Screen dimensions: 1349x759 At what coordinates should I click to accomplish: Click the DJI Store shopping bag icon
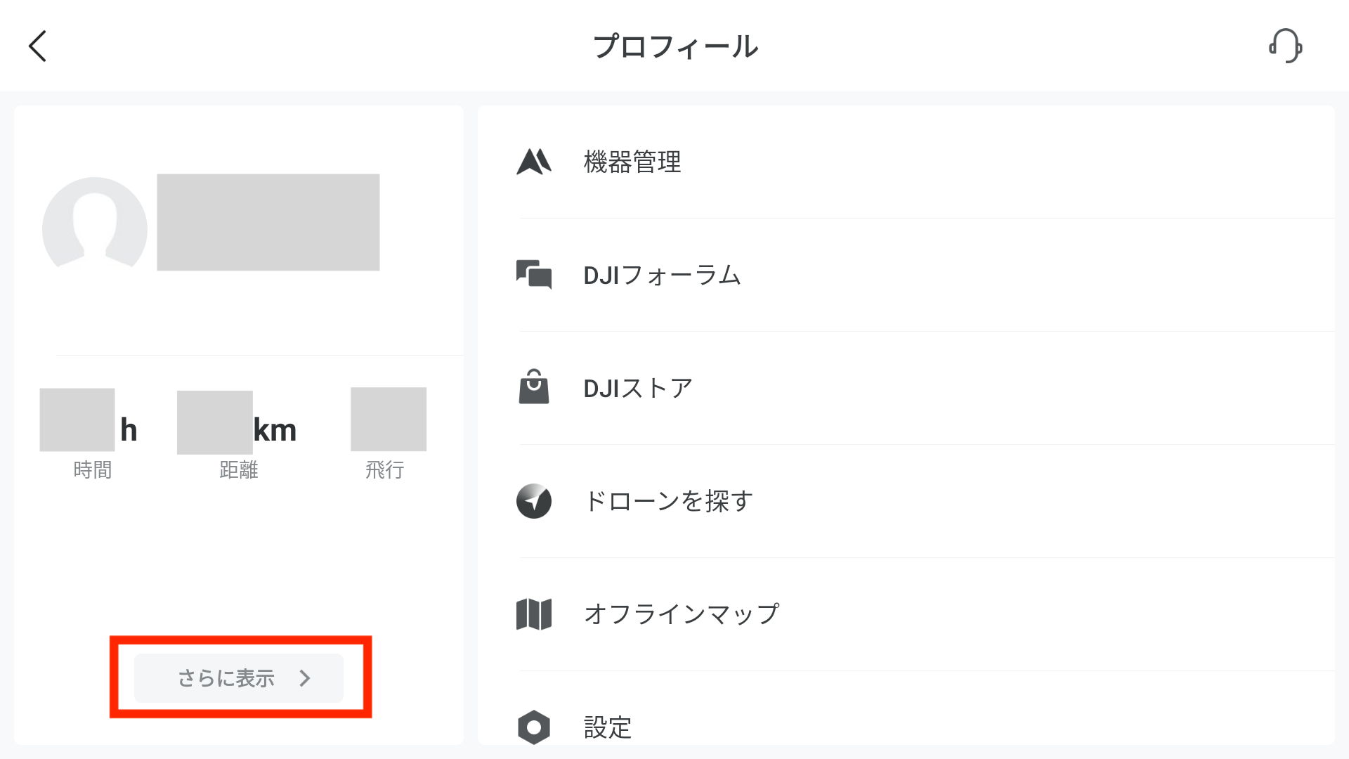pyautogui.click(x=534, y=387)
